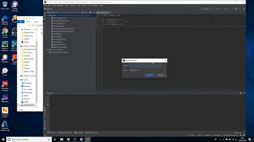
Task: Expand External Libraries node
Action: click(47, 50)
